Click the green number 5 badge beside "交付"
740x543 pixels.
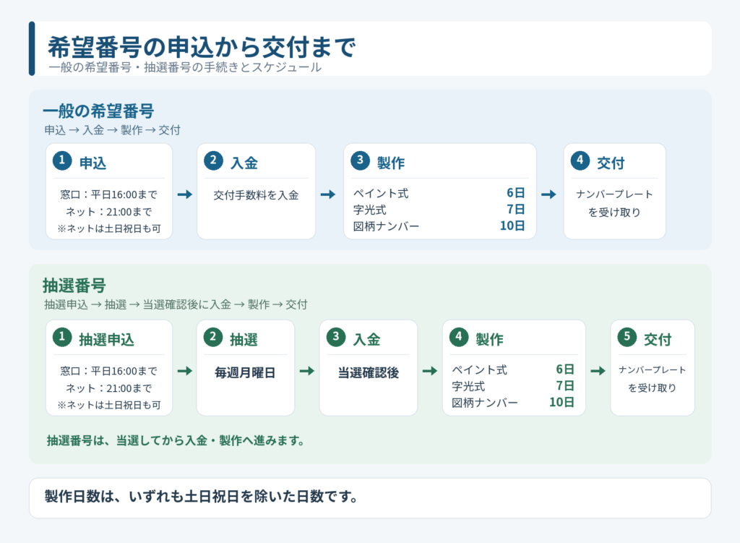point(627,337)
